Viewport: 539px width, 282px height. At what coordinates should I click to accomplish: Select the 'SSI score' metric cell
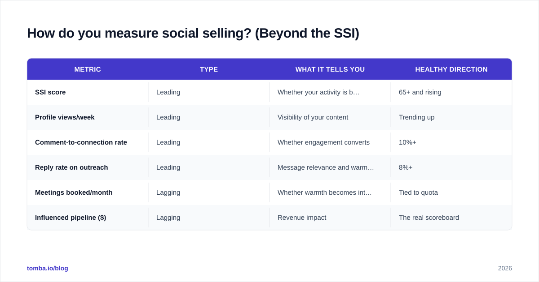(88, 92)
